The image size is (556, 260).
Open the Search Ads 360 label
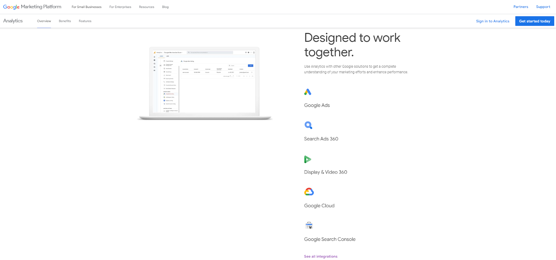(x=321, y=139)
